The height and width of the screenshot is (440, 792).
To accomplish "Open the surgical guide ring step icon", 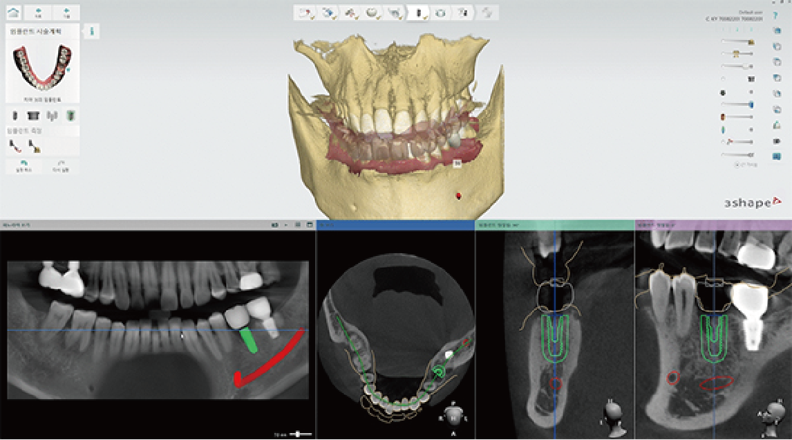I will coord(440,13).
